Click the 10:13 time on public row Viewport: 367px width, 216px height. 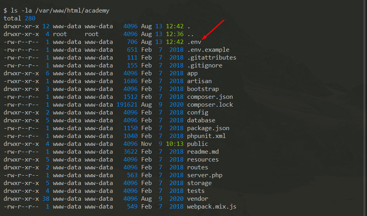[x=174, y=144]
